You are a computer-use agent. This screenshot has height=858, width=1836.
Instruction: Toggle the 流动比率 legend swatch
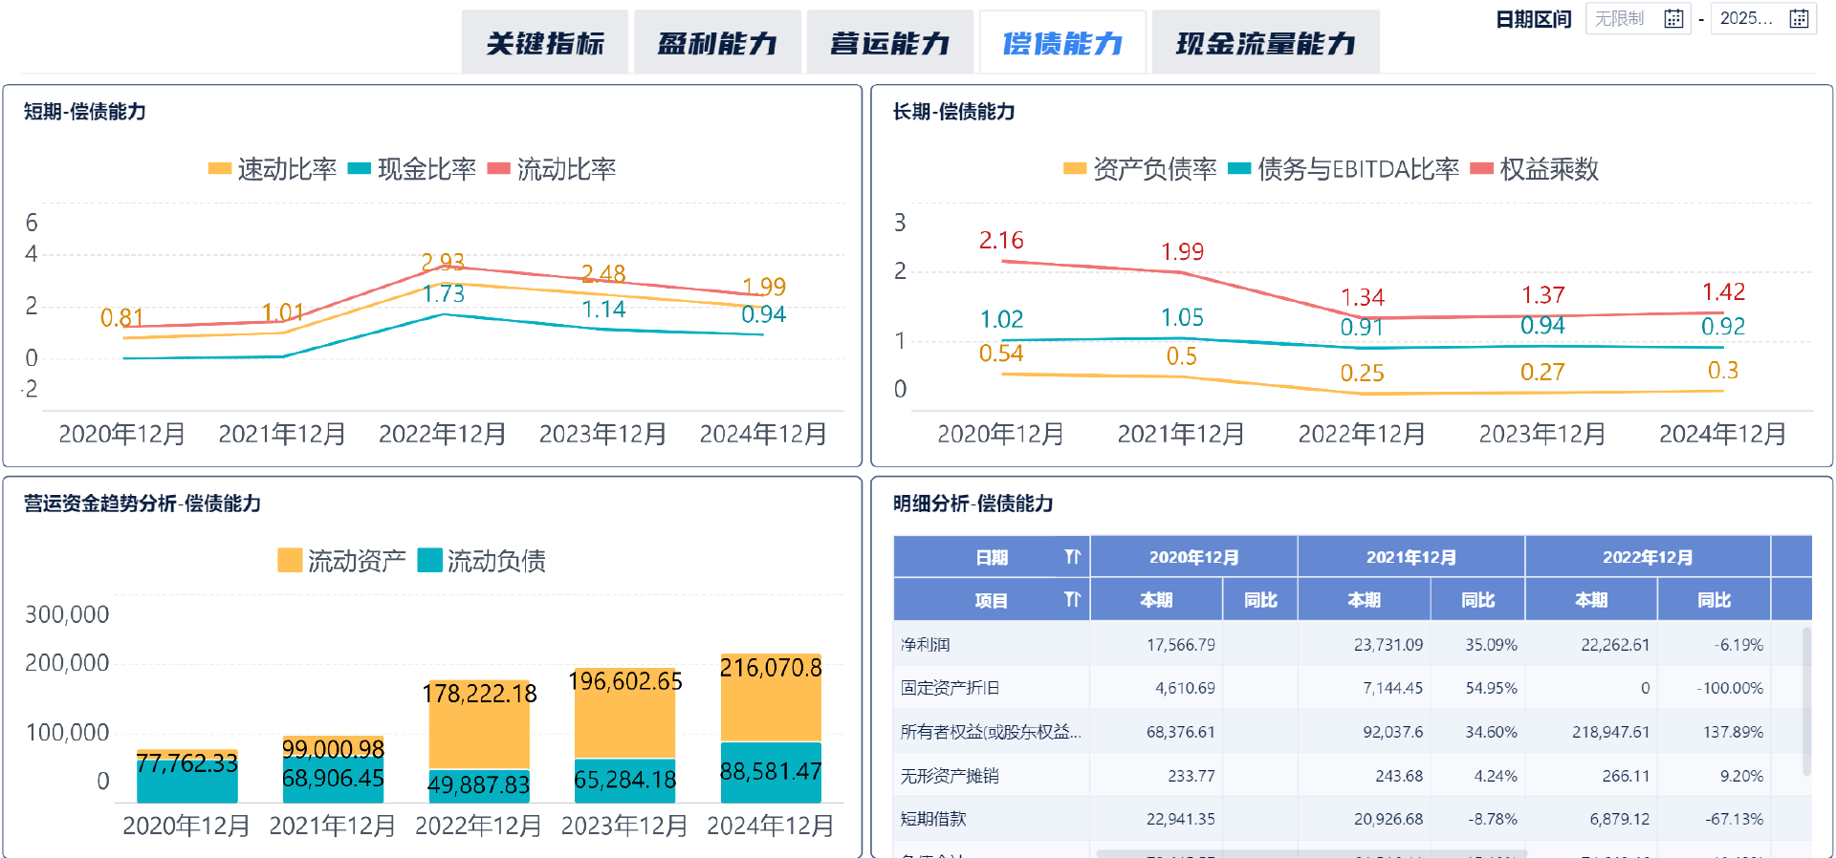[x=498, y=169]
